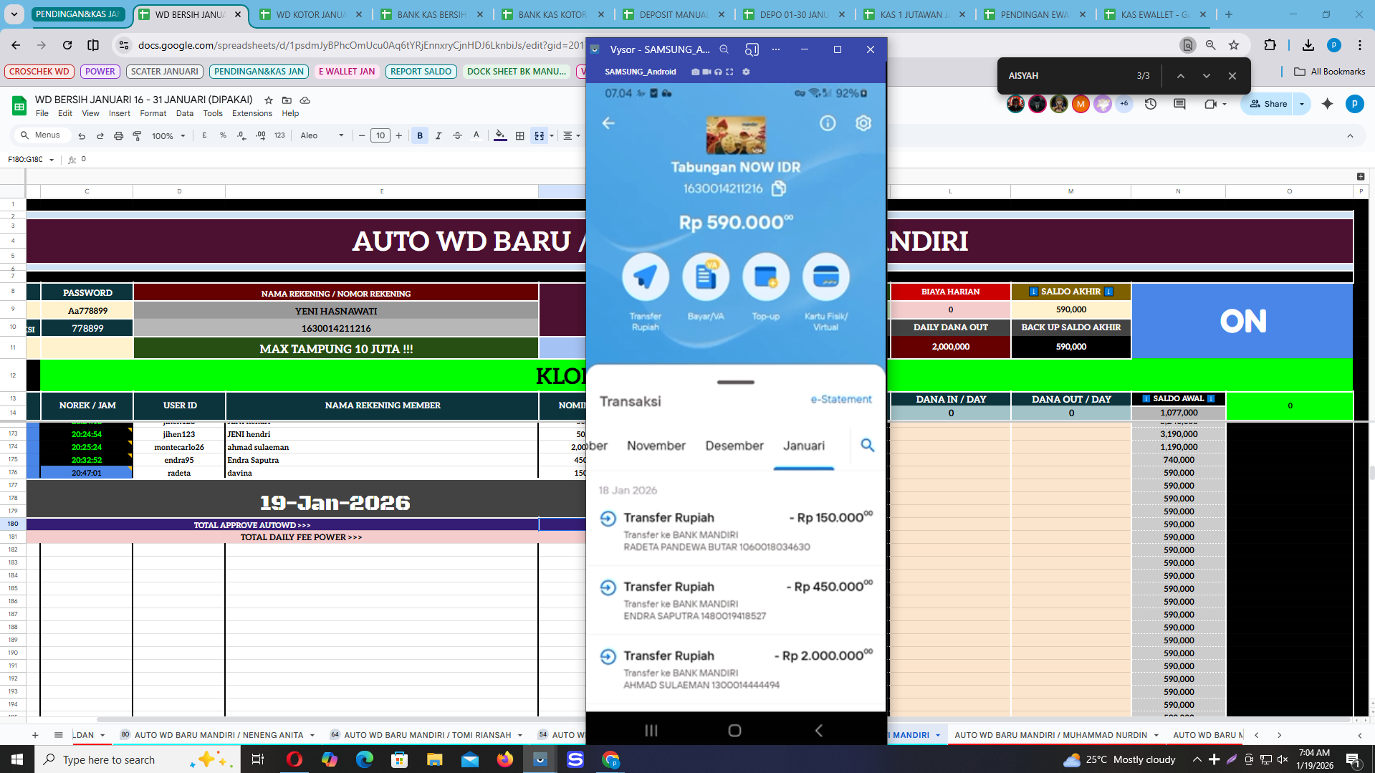This screenshot has width=1375, height=773.
Task: Open the Name Box dropdown for F180:G180
Action: 52,160
